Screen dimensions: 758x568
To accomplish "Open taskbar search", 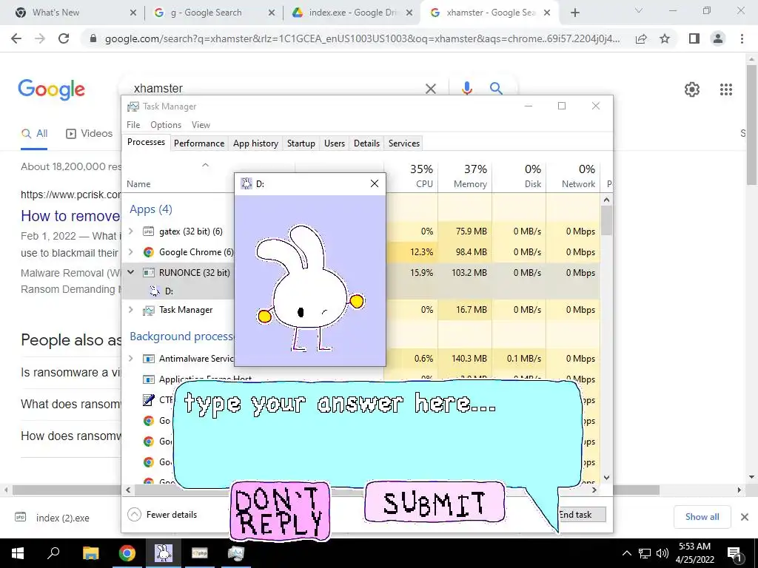I will tap(53, 553).
